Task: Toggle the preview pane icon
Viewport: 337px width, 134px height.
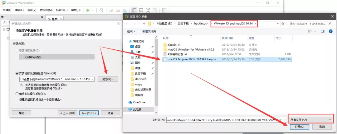Action: click(322, 31)
